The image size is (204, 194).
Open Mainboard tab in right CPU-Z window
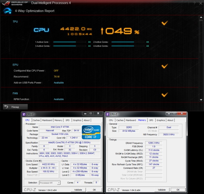[131, 120]
